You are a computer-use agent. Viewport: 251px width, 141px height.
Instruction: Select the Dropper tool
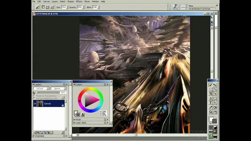point(211,107)
